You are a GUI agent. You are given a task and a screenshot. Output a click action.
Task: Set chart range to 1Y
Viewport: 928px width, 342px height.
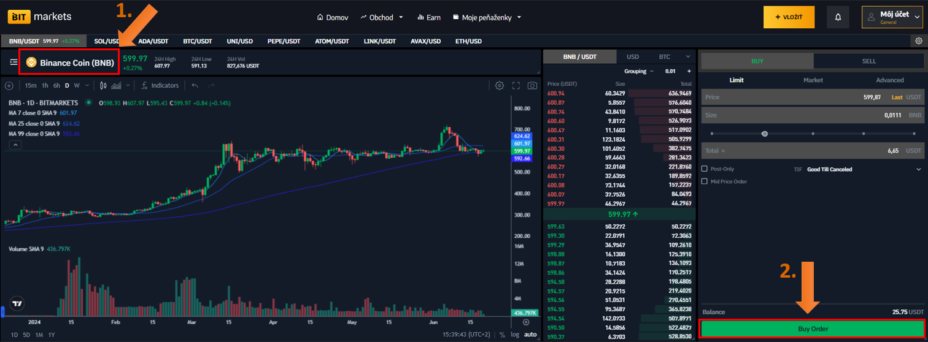point(52,335)
